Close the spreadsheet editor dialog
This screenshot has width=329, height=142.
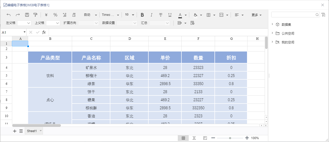click(322, 5)
